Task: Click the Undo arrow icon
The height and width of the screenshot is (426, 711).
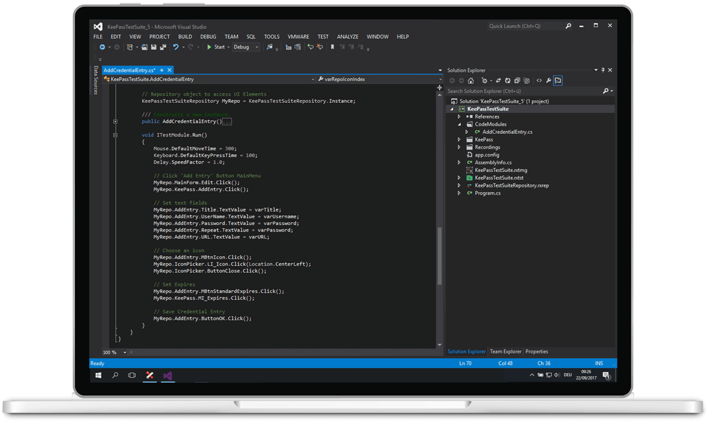Action: tap(175, 47)
